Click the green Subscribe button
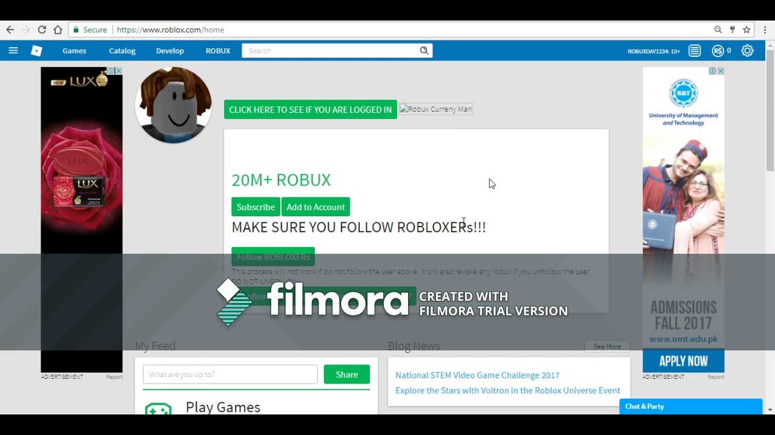This screenshot has height=435, width=775. [x=256, y=207]
